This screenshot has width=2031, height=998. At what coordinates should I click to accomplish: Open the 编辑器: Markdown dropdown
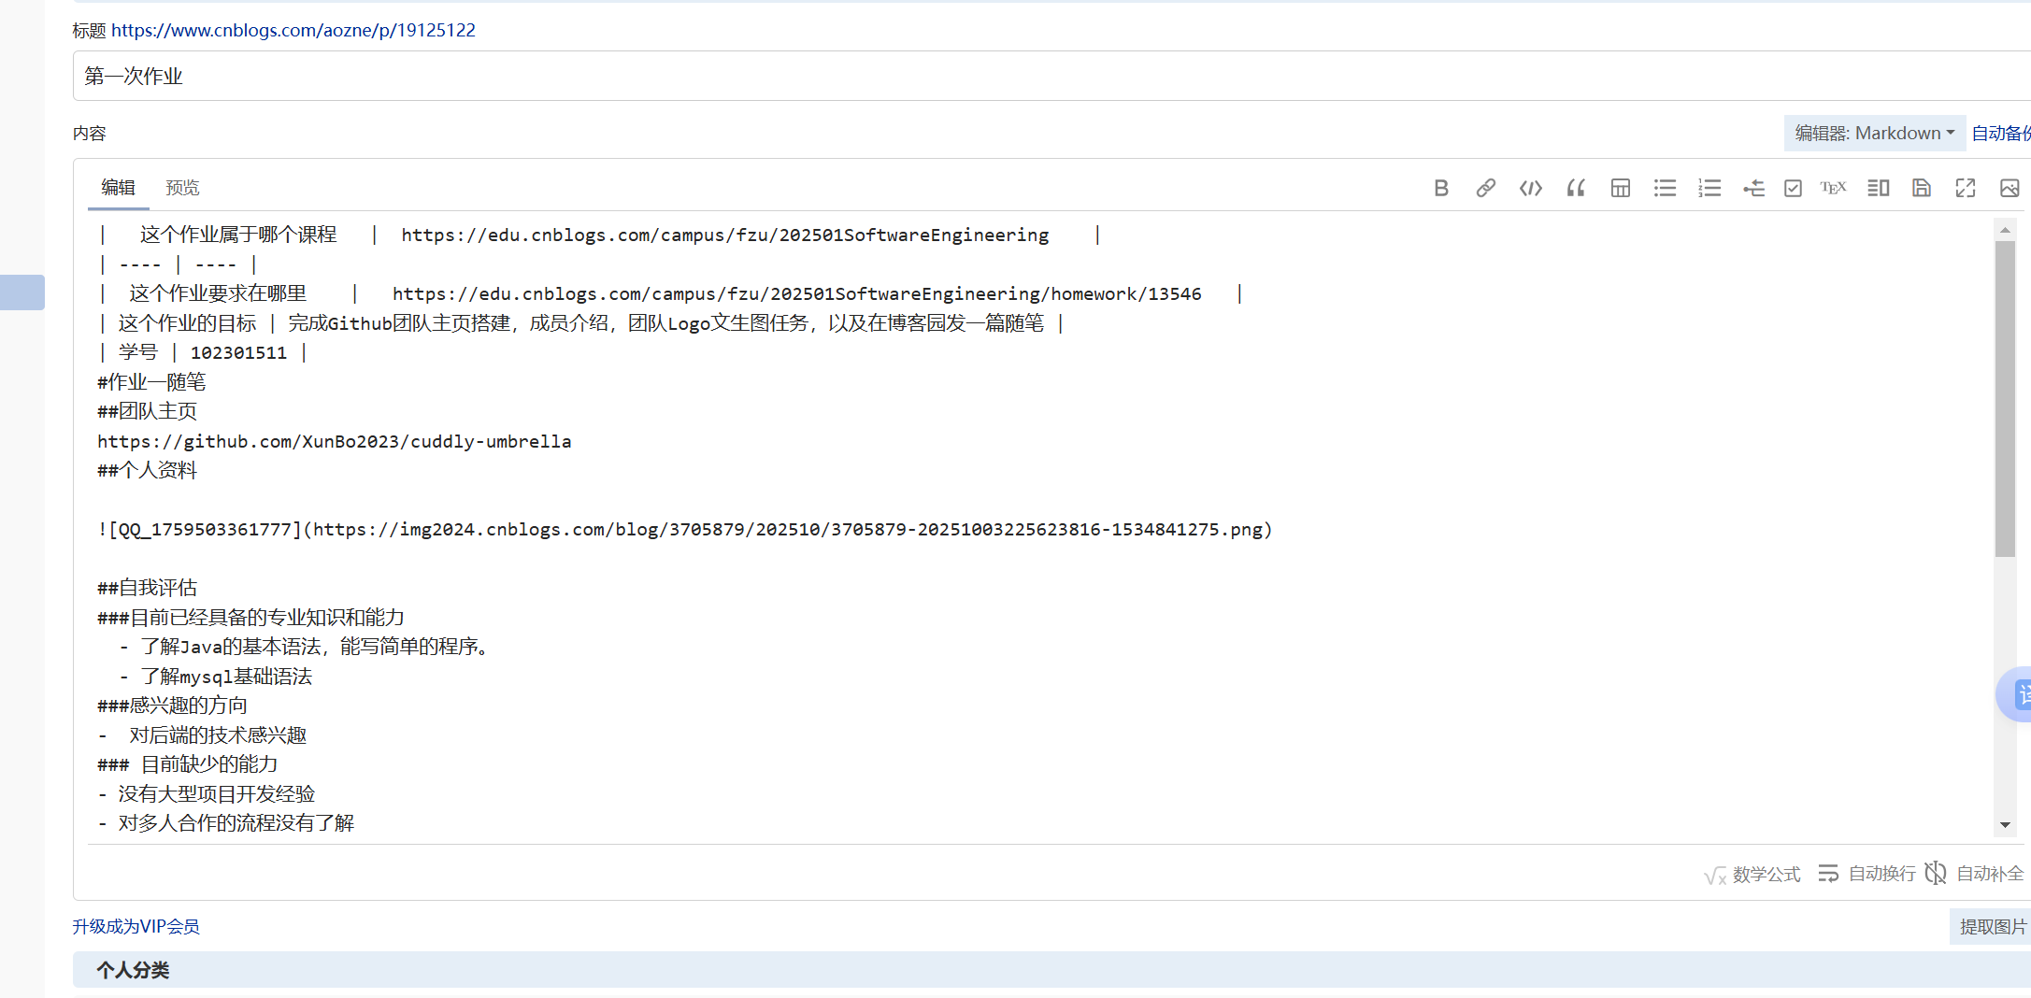pos(1874,134)
